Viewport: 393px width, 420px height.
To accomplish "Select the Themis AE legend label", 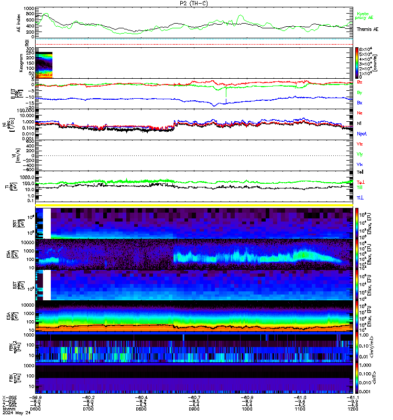I will pos(368,29).
